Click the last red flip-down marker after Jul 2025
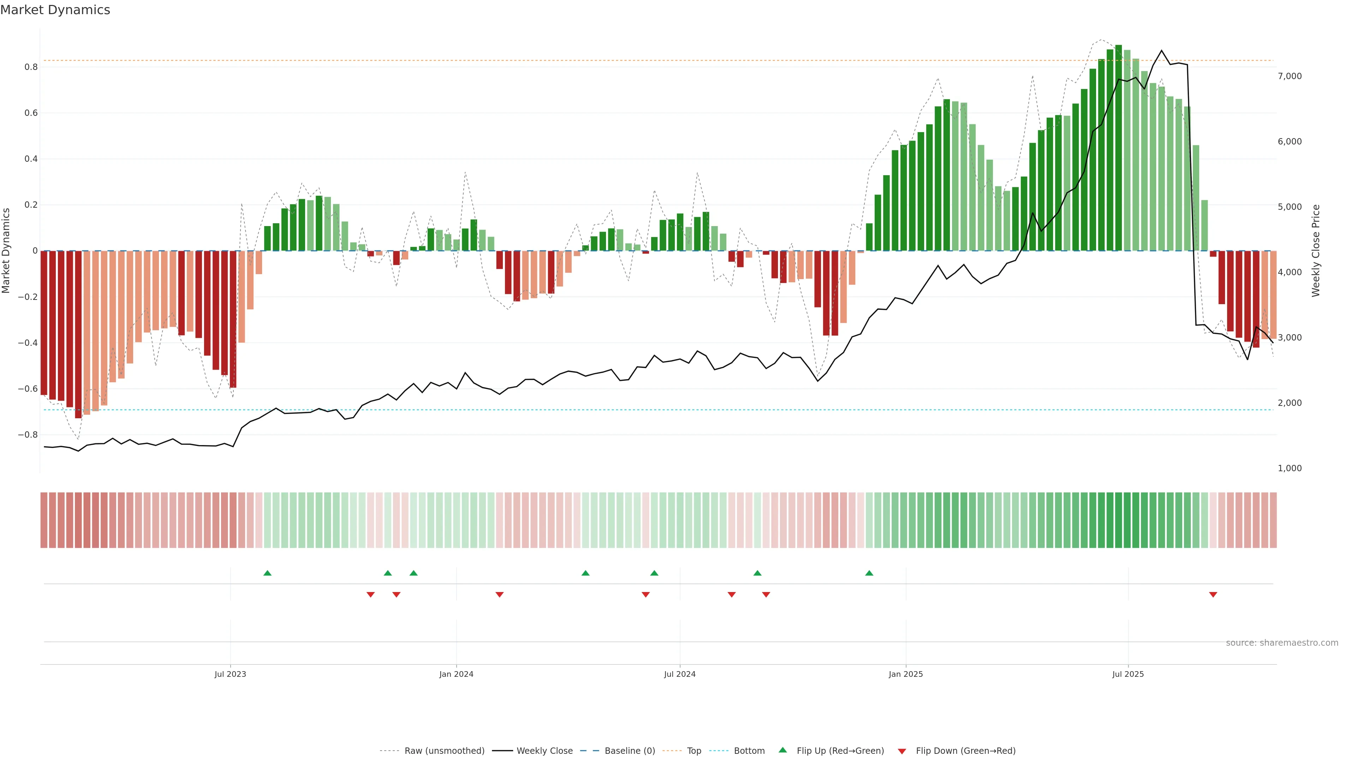 [x=1213, y=595]
